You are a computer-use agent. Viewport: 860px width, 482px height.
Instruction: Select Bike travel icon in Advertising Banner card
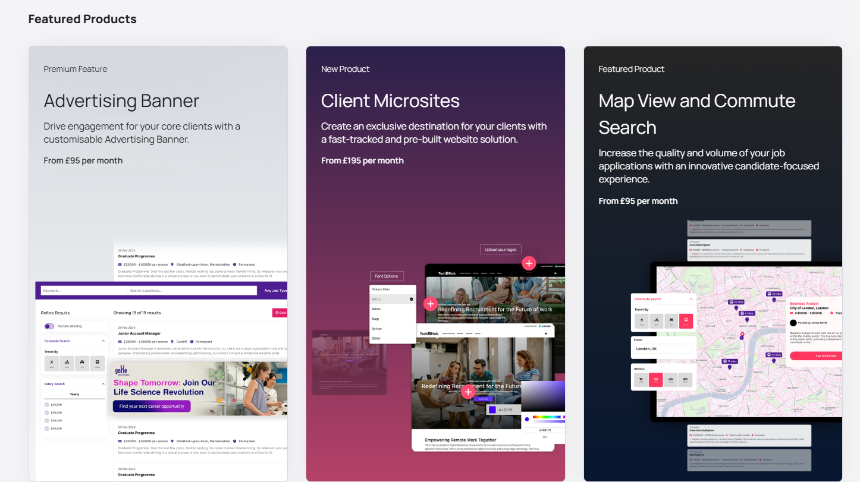[67, 363]
